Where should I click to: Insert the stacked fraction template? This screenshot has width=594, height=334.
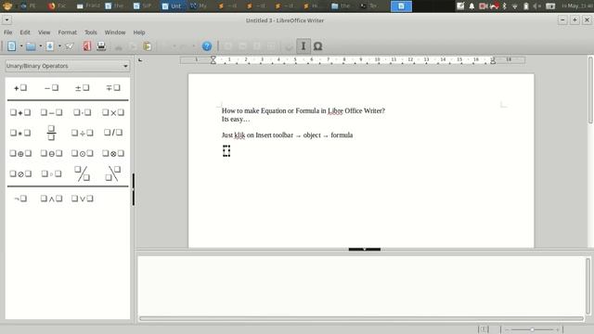tap(52, 133)
